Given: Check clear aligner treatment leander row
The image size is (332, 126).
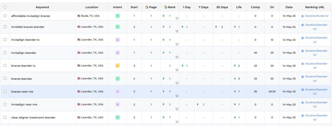Looking at the screenshot, I should (x=5, y=117).
